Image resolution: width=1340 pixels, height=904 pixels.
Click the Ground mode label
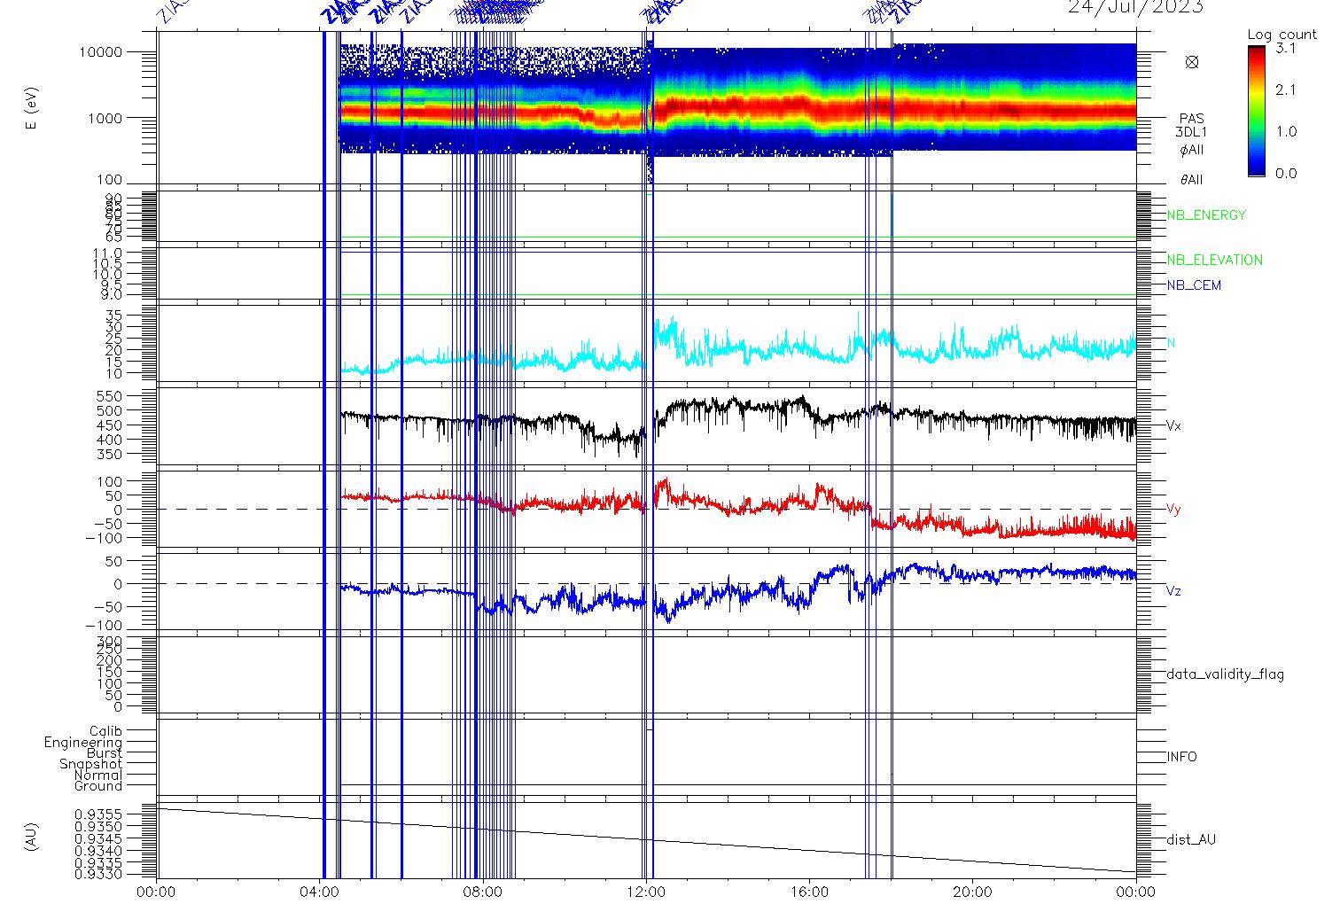(x=98, y=786)
